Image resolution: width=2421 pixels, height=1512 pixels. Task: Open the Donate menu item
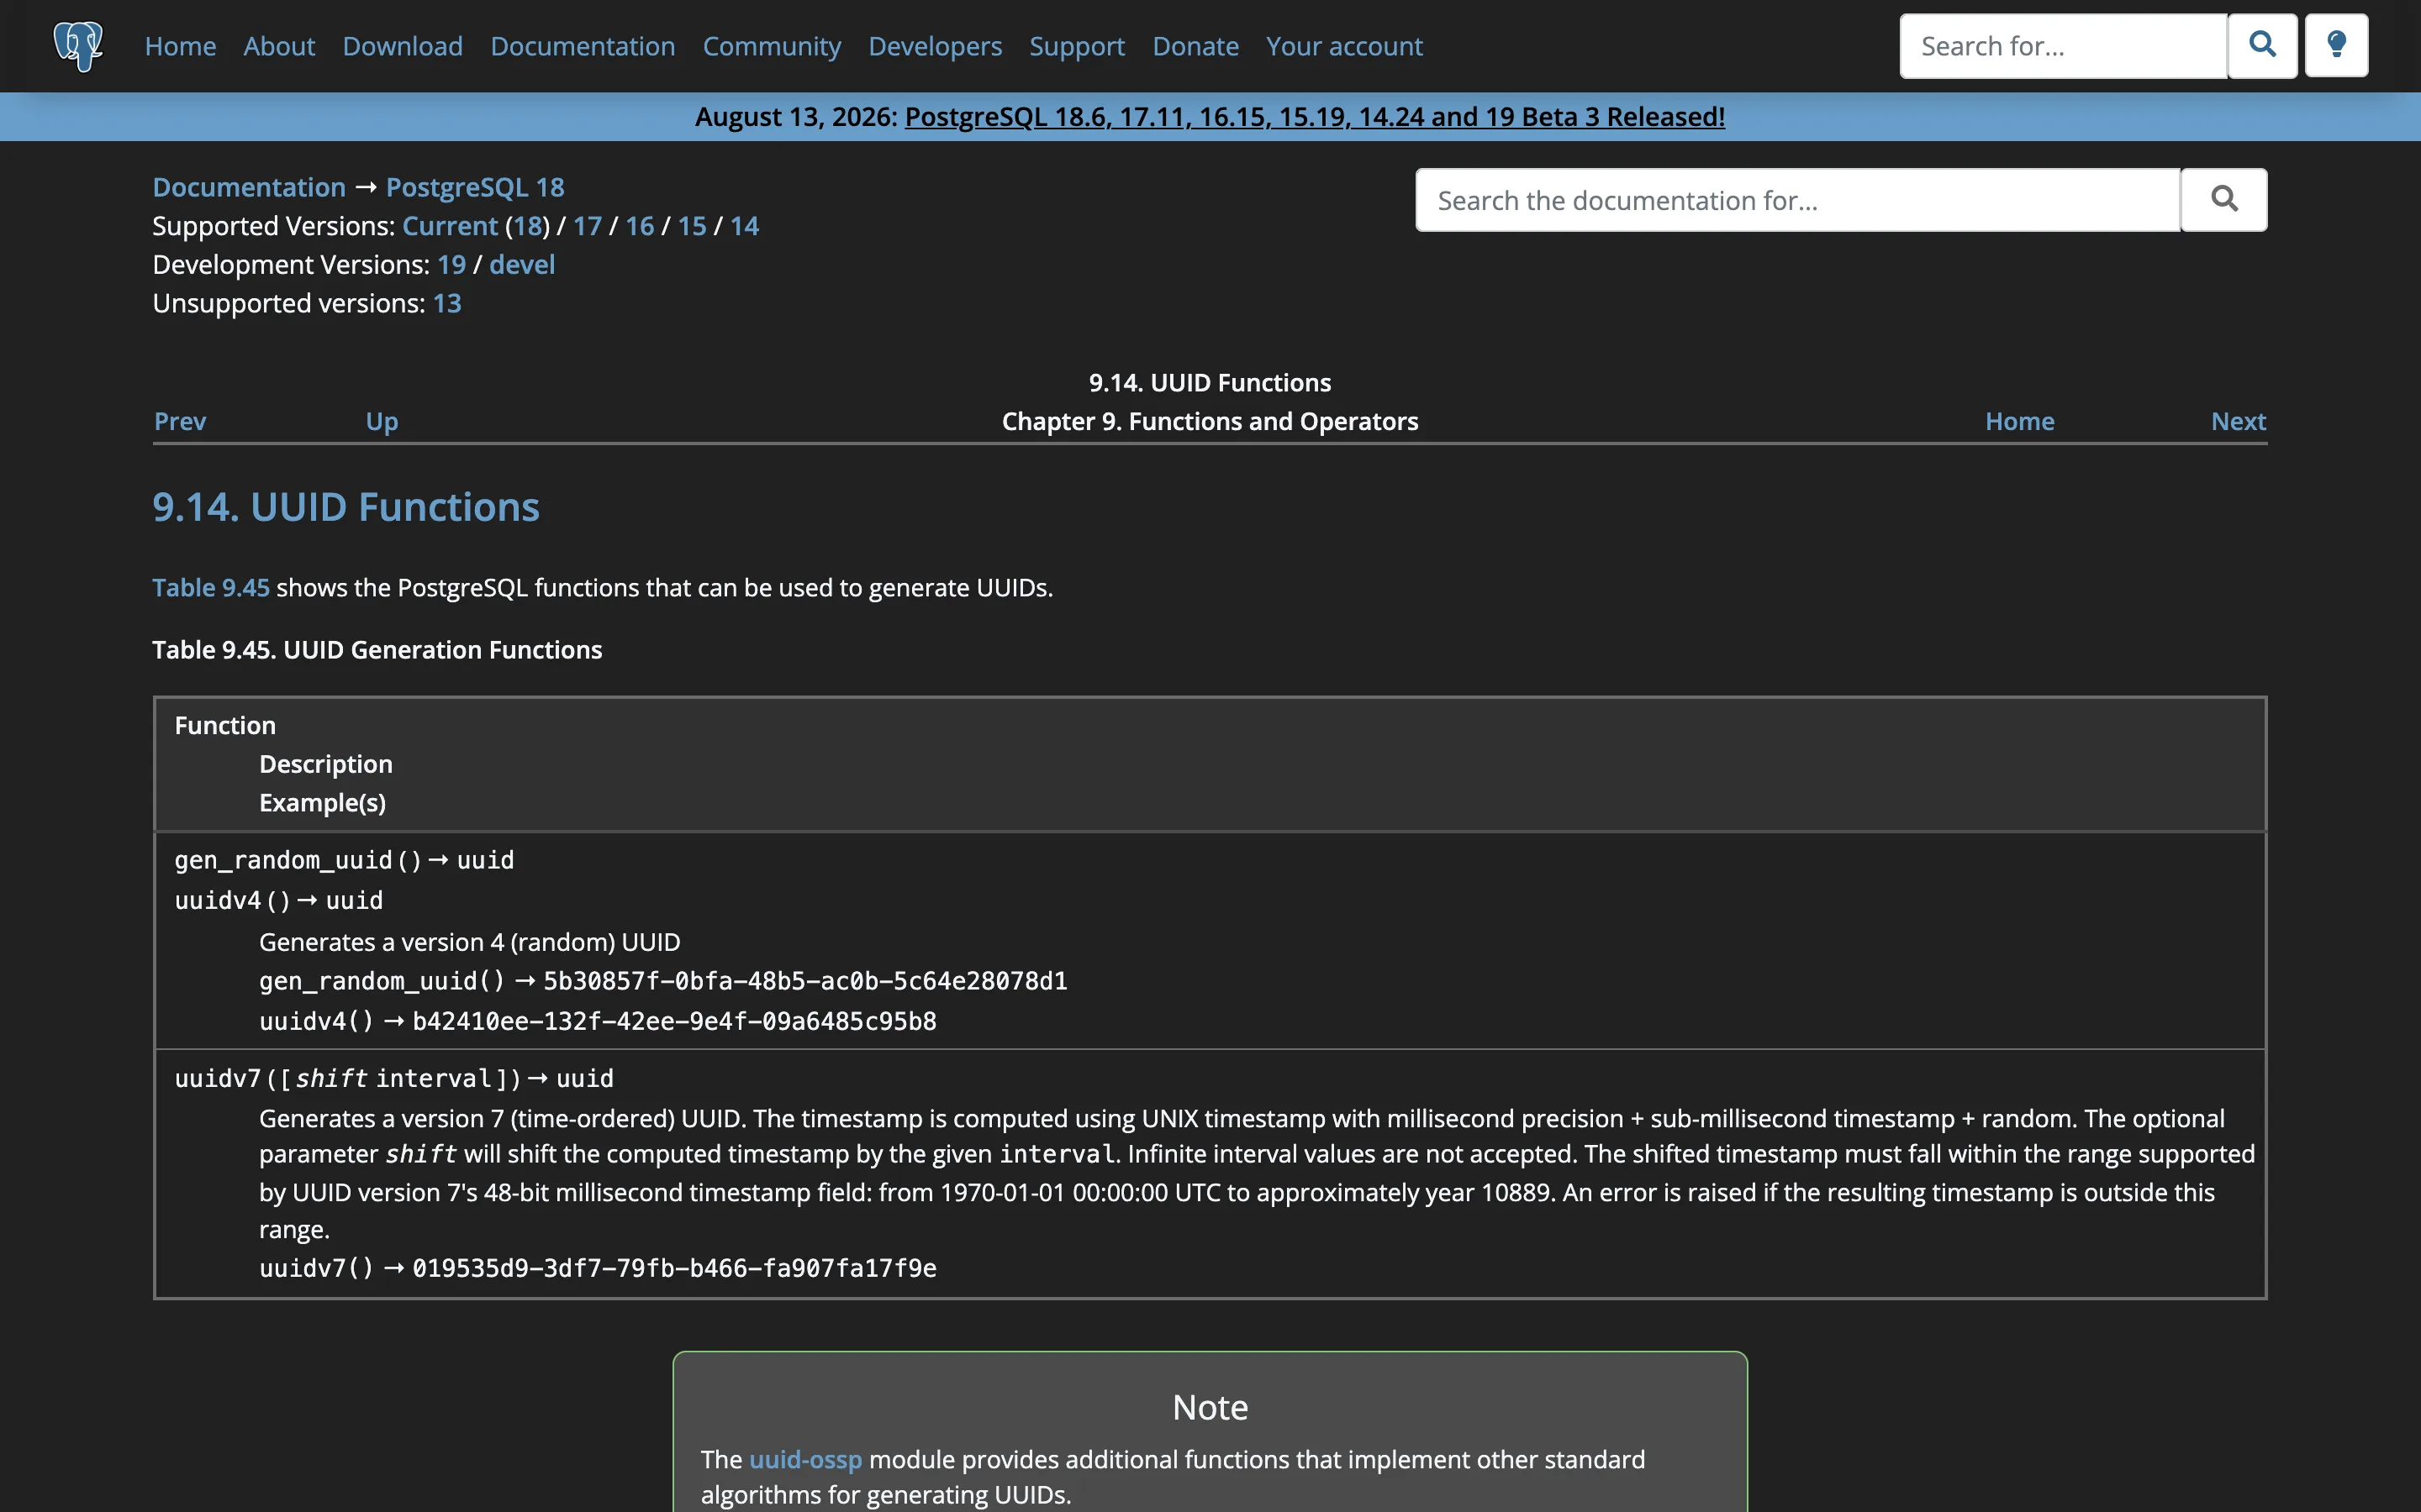pos(1195,46)
